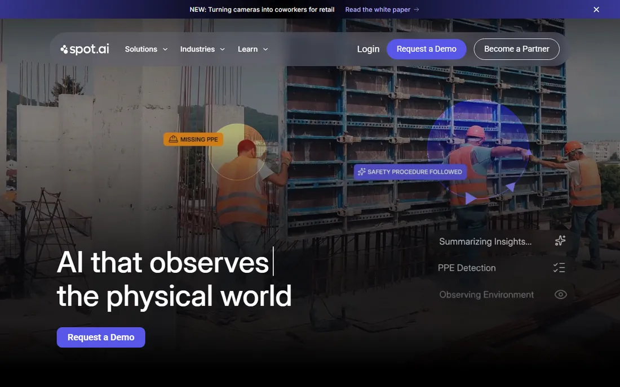The width and height of the screenshot is (620, 387).
Task: Expand the Industries chevron arrow
Action: [222, 49]
